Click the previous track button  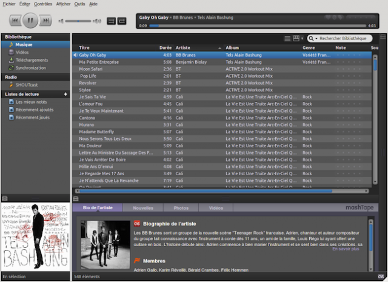(15, 21)
